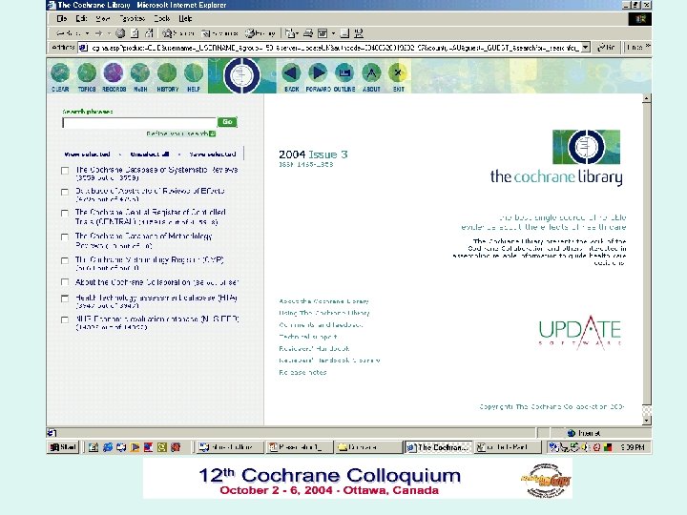This screenshot has width=687, height=515.
Task: Tick the About the Cochrane Collaboration checkbox
Action: [x=65, y=282]
